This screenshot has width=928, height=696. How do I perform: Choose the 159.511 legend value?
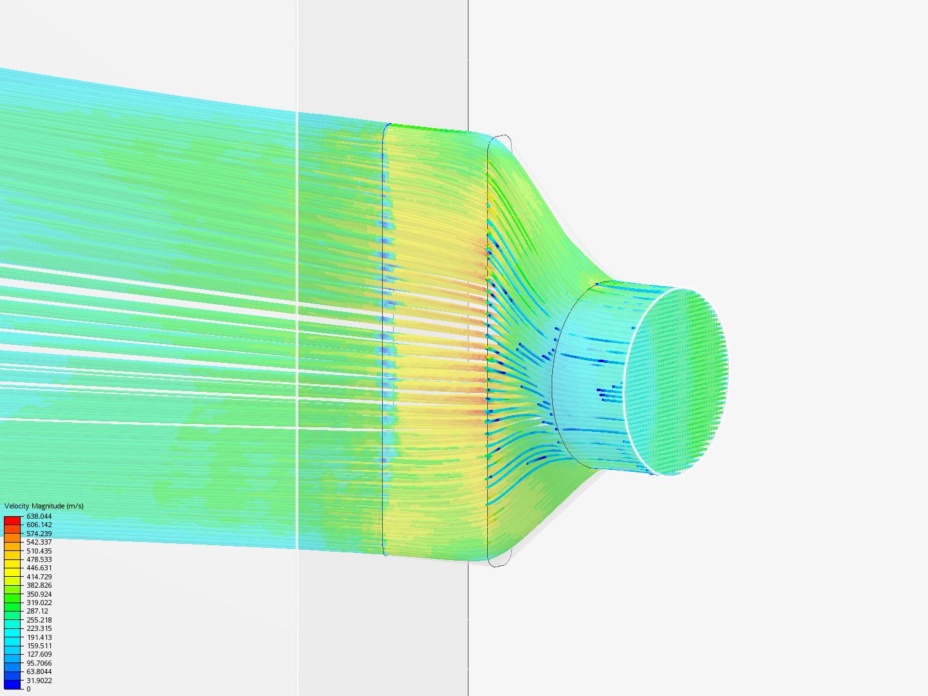click(x=39, y=646)
